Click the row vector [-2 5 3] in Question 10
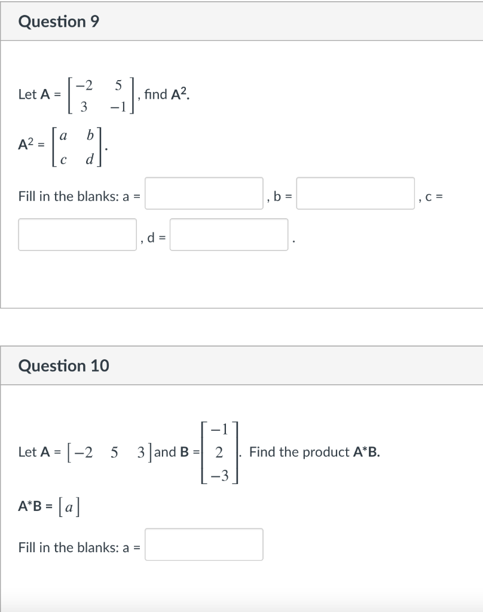This screenshot has width=483, height=612. (110, 452)
